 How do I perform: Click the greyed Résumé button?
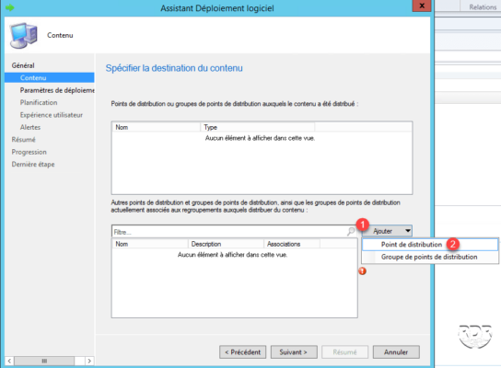[x=344, y=352]
